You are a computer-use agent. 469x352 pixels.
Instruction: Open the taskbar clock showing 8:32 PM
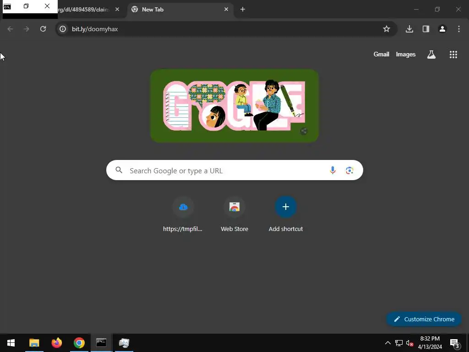[430, 343]
